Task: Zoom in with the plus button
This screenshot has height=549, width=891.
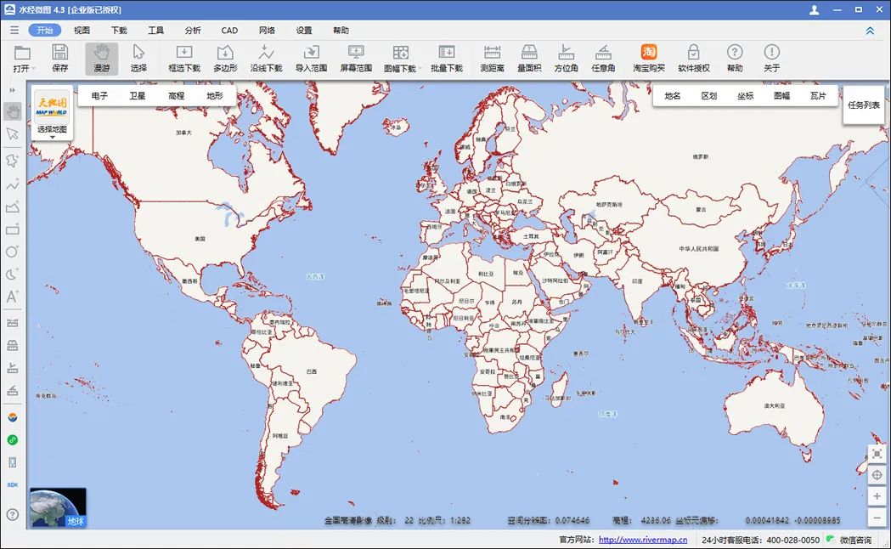Action: (x=877, y=496)
